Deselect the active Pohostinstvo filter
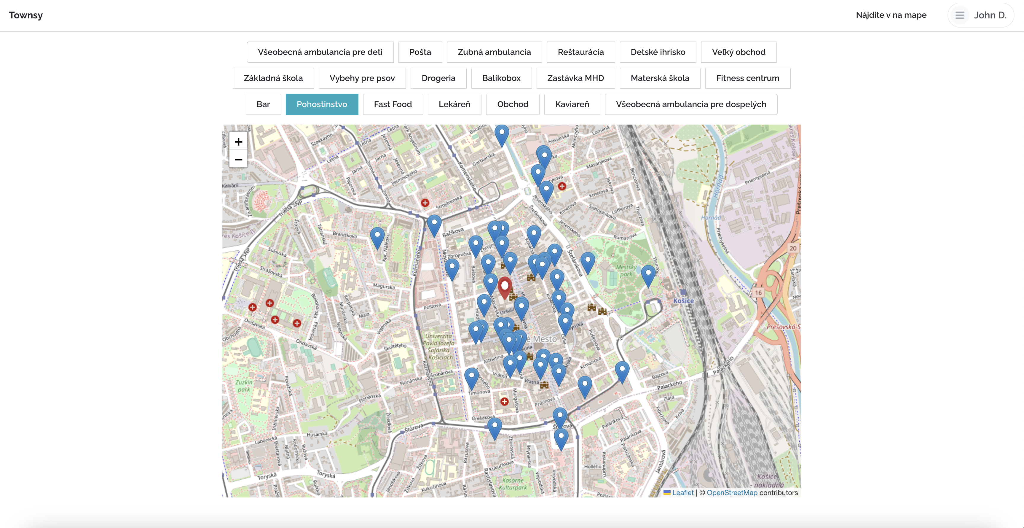1024x528 pixels. pos(322,104)
